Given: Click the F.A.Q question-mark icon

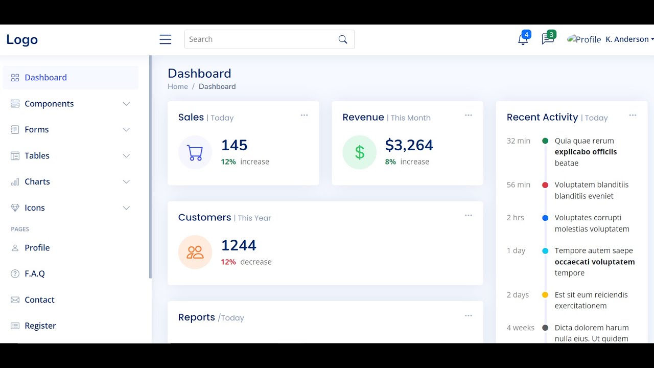Looking at the screenshot, I should tap(15, 274).
